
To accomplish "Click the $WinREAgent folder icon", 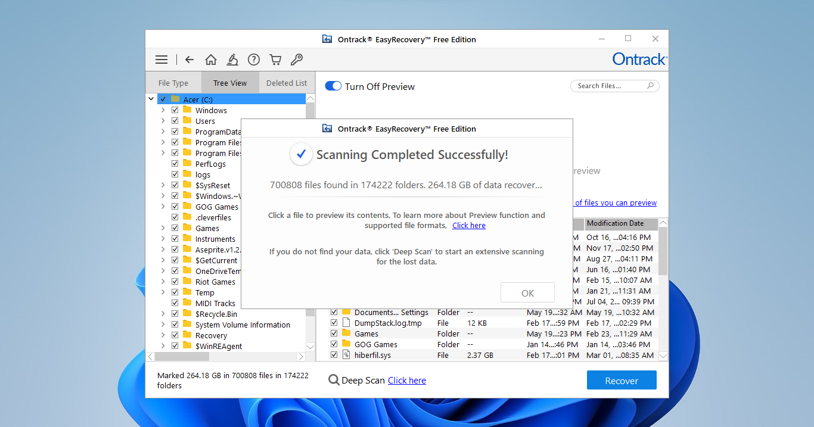I will point(187,346).
